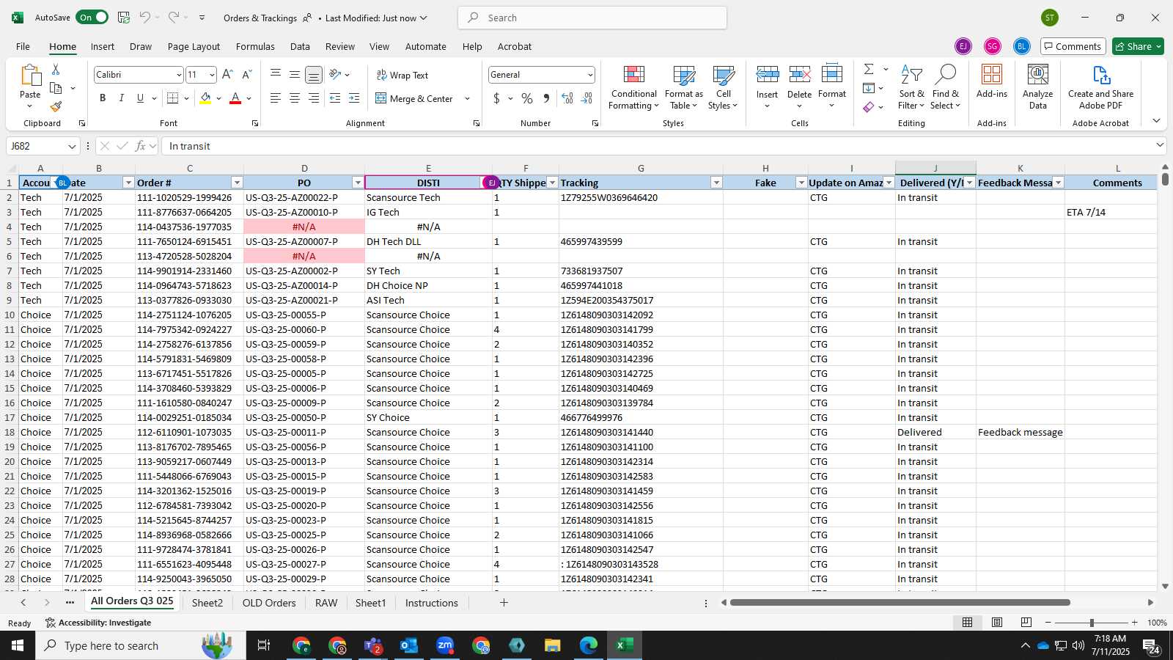The image size is (1173, 660).
Task: Open Find & Select menu
Action: [x=945, y=88]
